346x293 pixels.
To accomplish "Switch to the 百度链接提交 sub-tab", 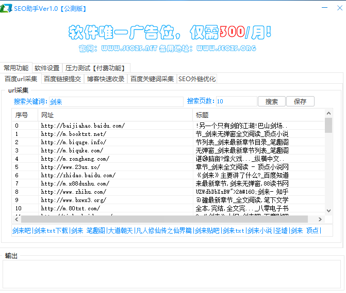I will 63,79.
